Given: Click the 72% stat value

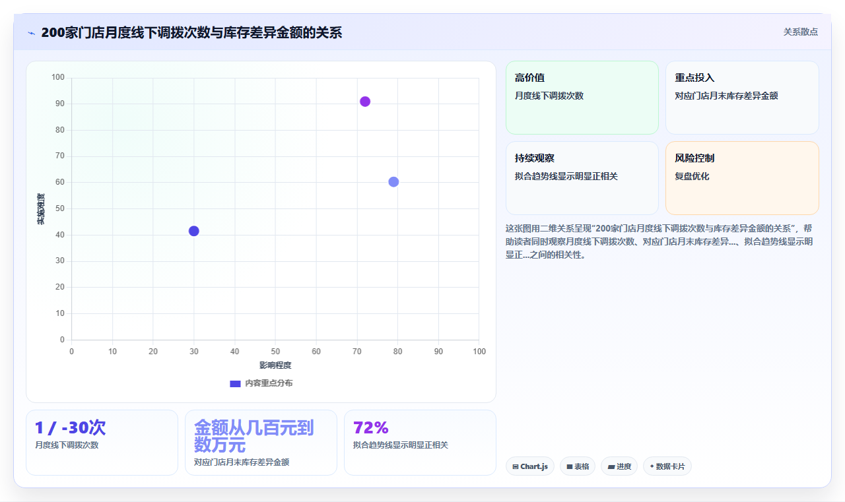Looking at the screenshot, I should click(371, 427).
